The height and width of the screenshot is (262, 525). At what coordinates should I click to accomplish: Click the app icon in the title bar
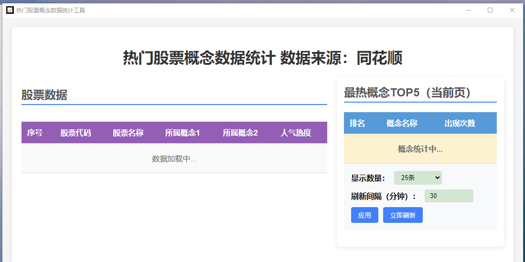point(10,10)
